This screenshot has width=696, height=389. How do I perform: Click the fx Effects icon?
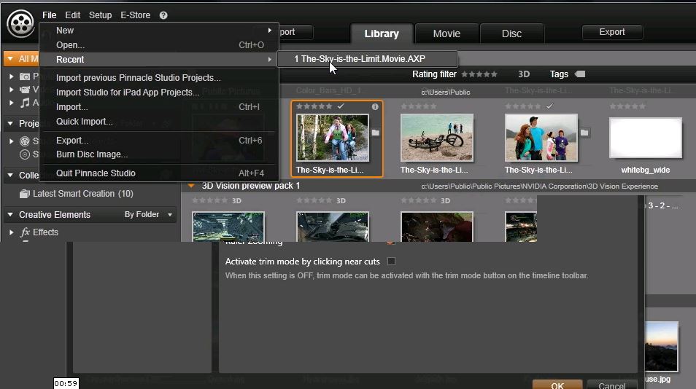pos(25,232)
